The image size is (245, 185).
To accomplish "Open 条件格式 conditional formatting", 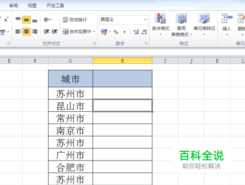I will (161, 24).
